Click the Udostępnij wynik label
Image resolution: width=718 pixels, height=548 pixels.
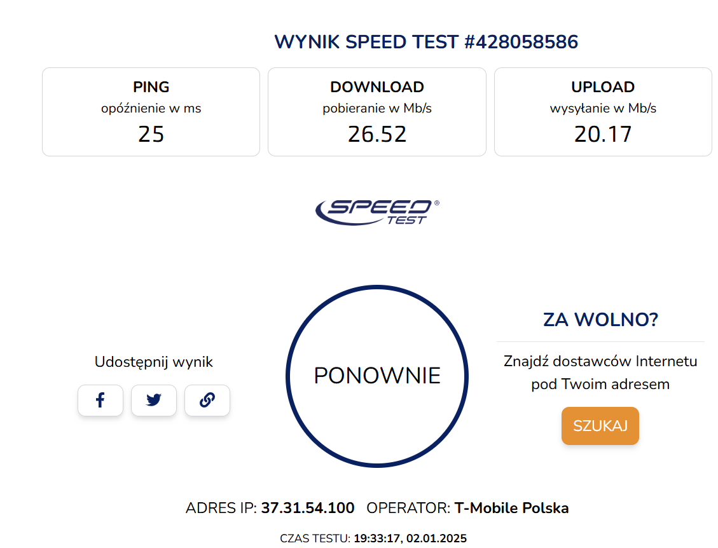tap(153, 362)
